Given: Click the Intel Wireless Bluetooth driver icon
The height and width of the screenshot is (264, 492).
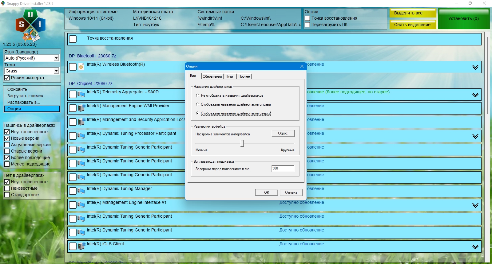Looking at the screenshot, I should pos(81,67).
